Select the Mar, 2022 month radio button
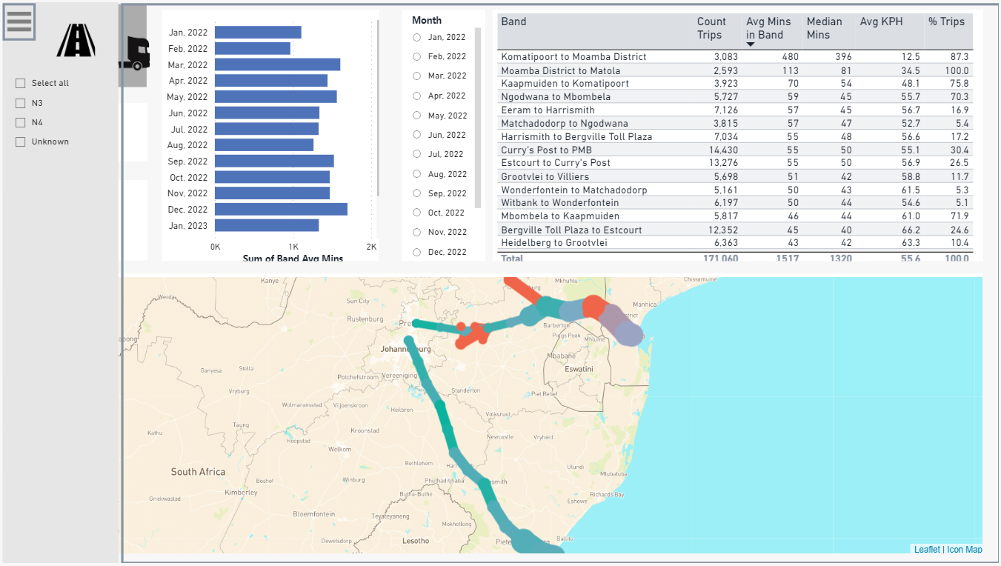This screenshot has width=1001, height=566. coord(417,76)
